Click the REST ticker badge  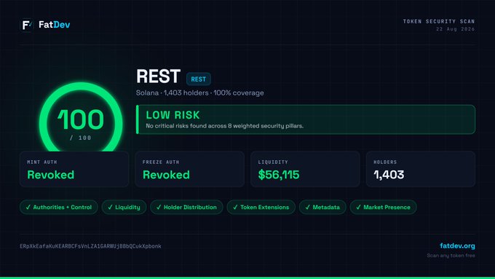point(198,79)
